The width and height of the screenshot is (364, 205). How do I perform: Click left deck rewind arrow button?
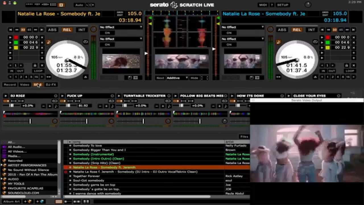[x=17, y=30]
